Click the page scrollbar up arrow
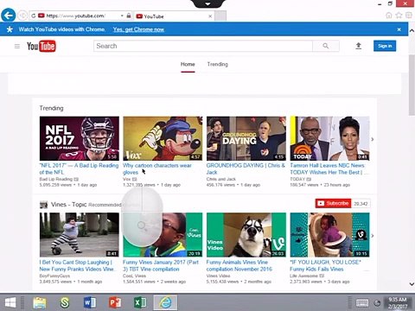 click(x=412, y=30)
